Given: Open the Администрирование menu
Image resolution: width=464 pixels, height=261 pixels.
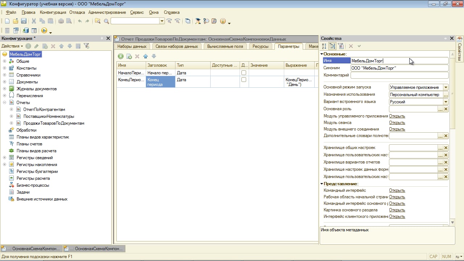Looking at the screenshot, I should coord(107,12).
